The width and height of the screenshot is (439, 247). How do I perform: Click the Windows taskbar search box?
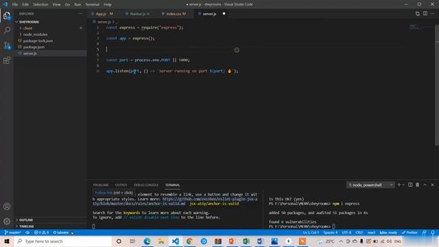[x=63, y=241]
